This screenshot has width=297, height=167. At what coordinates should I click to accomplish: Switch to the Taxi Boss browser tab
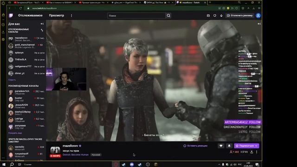pos(159,3)
